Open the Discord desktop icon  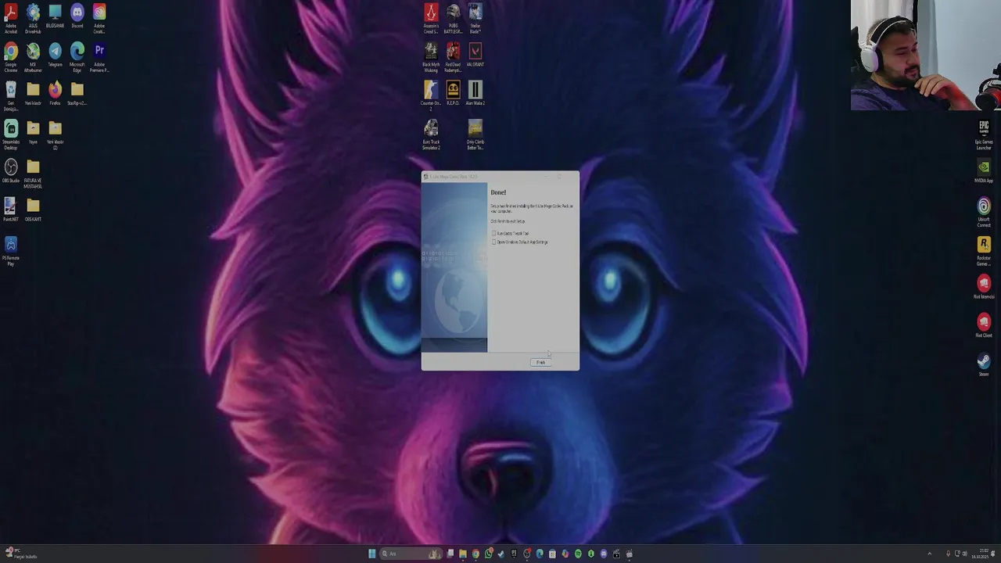[77, 16]
